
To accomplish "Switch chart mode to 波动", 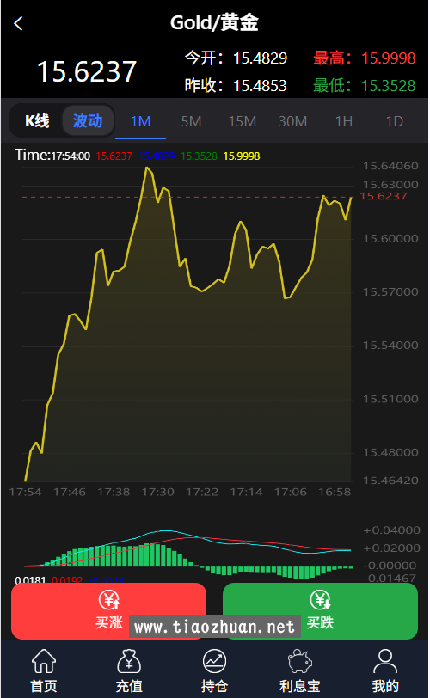I will point(88,120).
